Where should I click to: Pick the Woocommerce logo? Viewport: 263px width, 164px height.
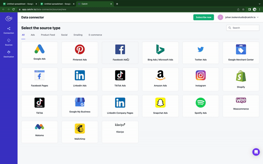[x=241, y=100]
